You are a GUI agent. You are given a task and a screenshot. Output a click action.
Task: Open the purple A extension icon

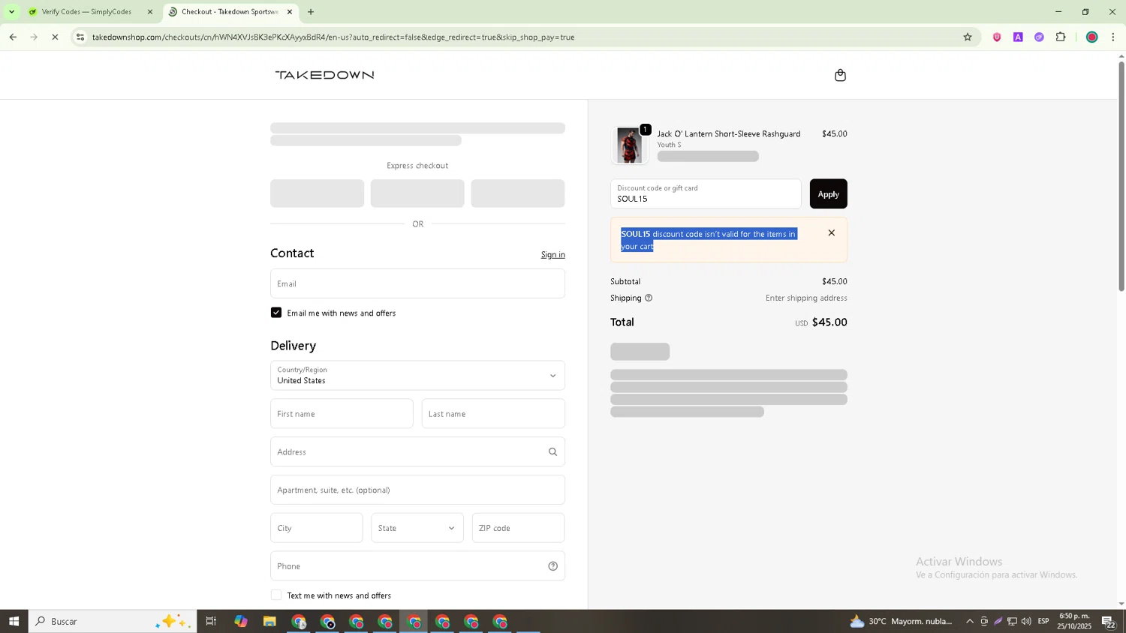(1018, 37)
